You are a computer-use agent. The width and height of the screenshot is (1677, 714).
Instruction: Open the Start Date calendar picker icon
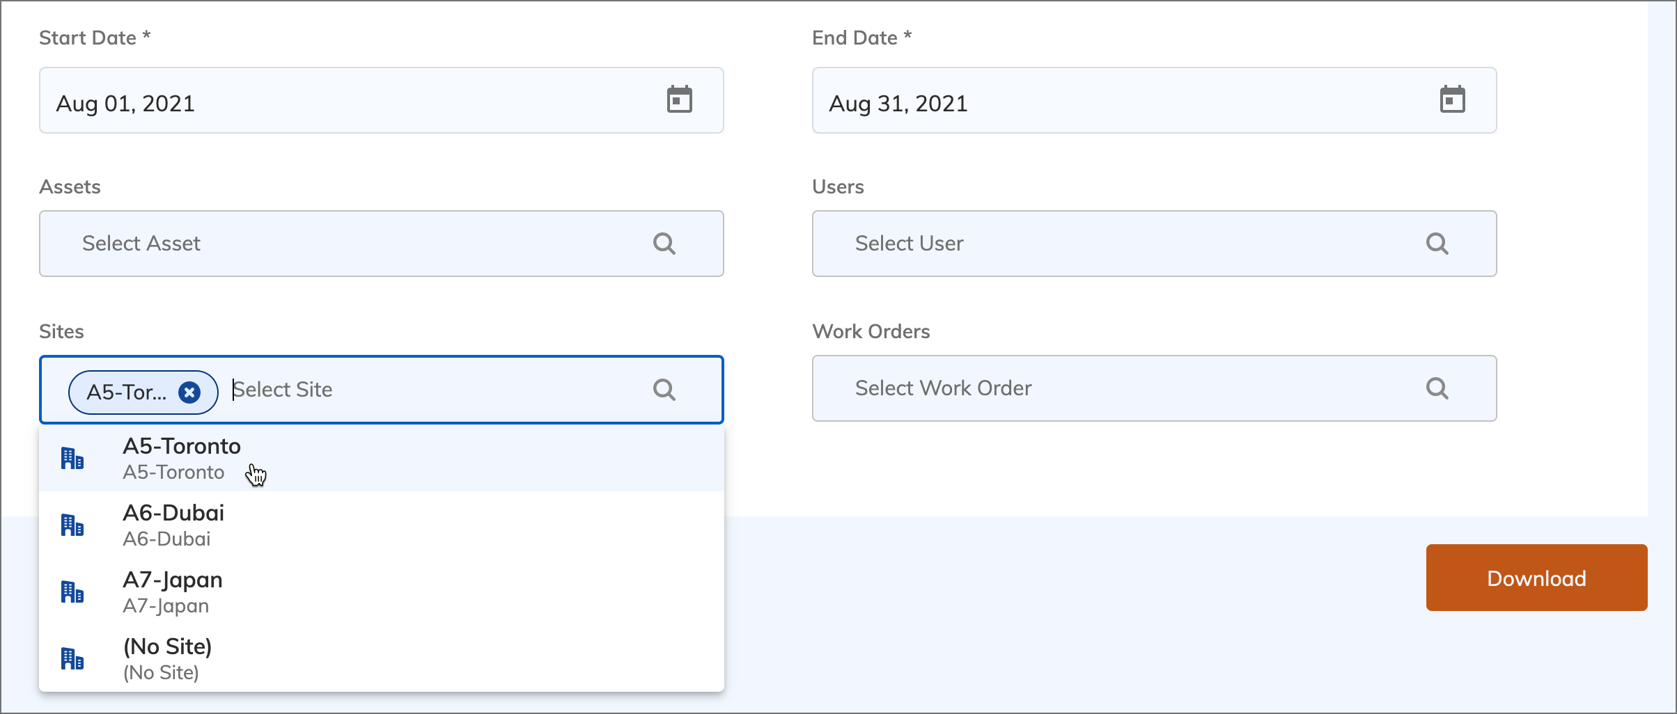click(679, 100)
